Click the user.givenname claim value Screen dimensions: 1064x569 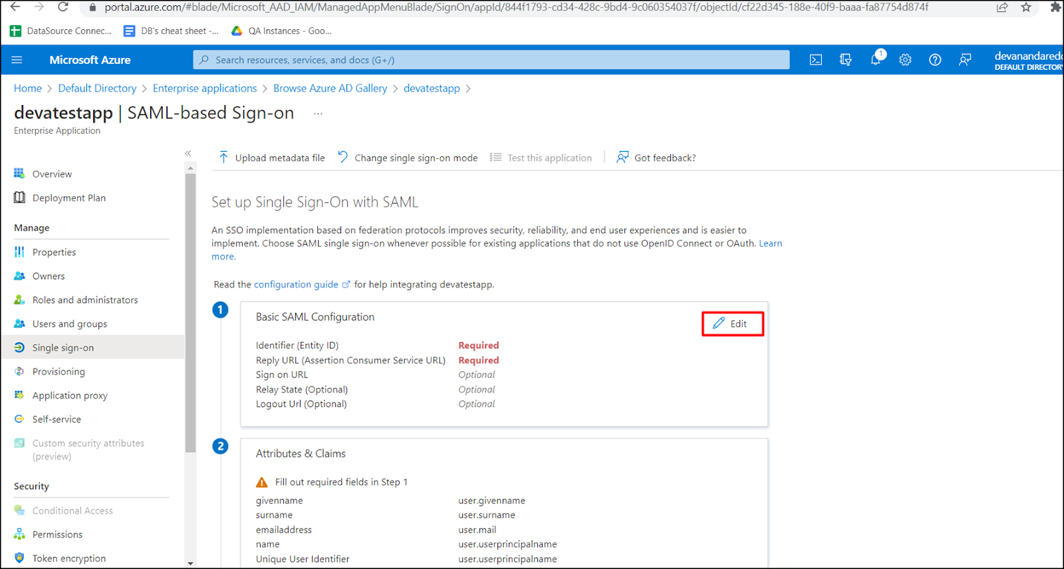491,501
